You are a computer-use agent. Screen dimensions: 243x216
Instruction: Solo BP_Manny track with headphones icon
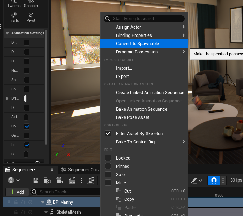coord(23,202)
